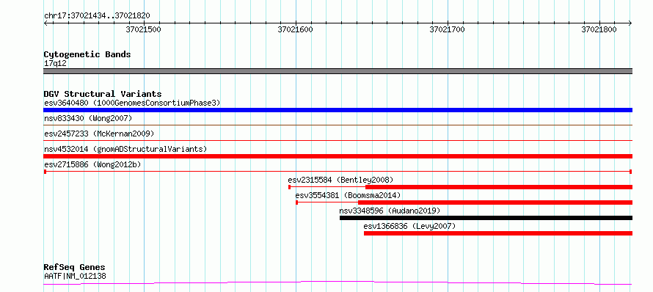Click the DGV Structural Variants track title

point(103,94)
